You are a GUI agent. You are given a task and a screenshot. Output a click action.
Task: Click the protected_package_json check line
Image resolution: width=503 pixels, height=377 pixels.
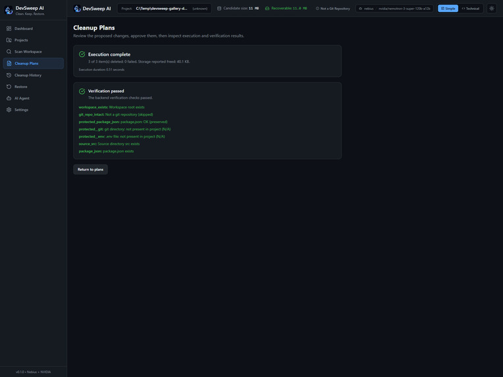point(123,122)
